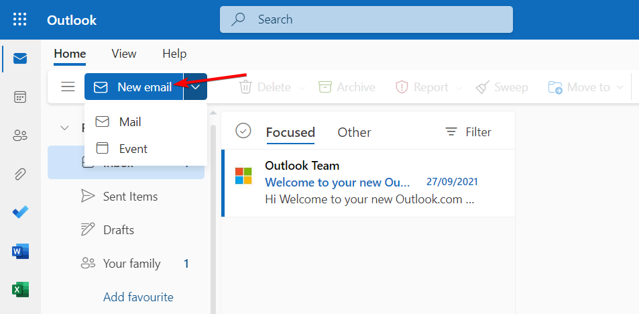Choose Event from the New email menu

(x=146, y=148)
